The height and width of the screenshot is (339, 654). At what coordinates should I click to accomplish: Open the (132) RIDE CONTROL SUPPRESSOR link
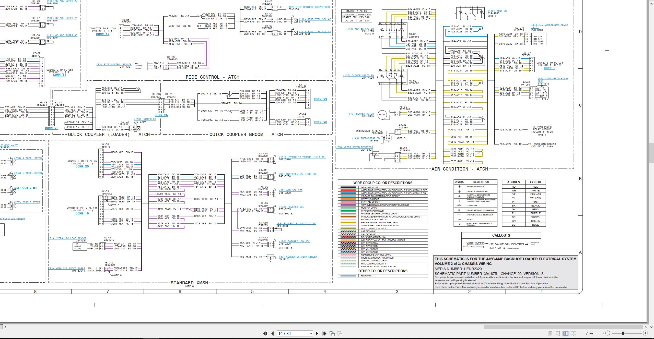coord(308,7)
